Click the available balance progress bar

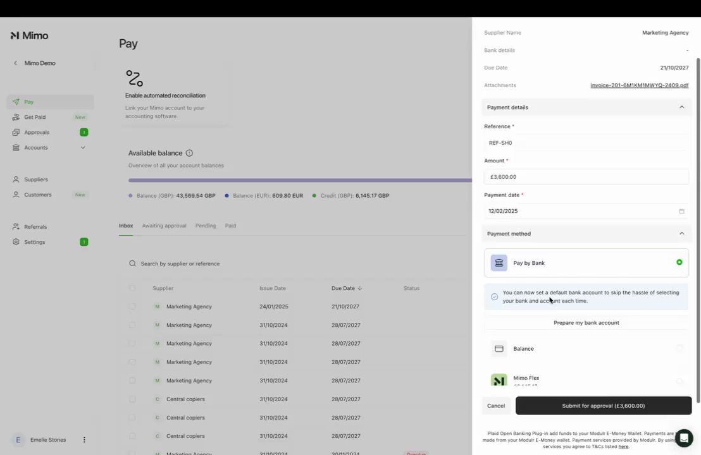click(300, 180)
